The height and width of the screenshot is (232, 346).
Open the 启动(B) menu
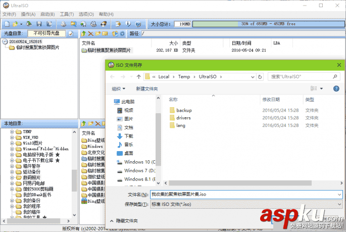click(x=47, y=14)
